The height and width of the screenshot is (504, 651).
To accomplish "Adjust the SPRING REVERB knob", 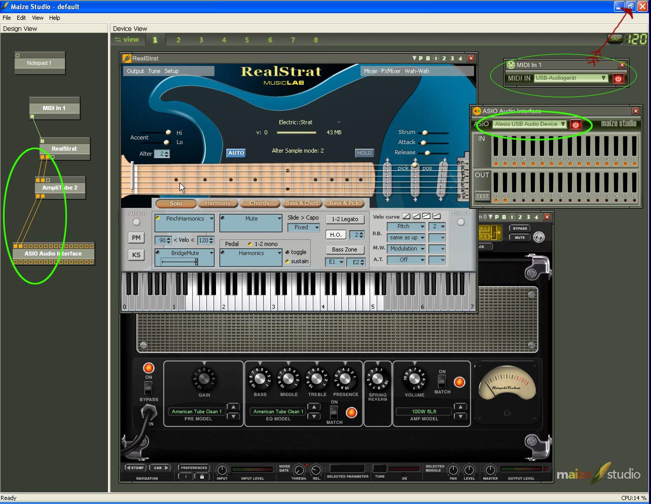I will tap(378, 379).
